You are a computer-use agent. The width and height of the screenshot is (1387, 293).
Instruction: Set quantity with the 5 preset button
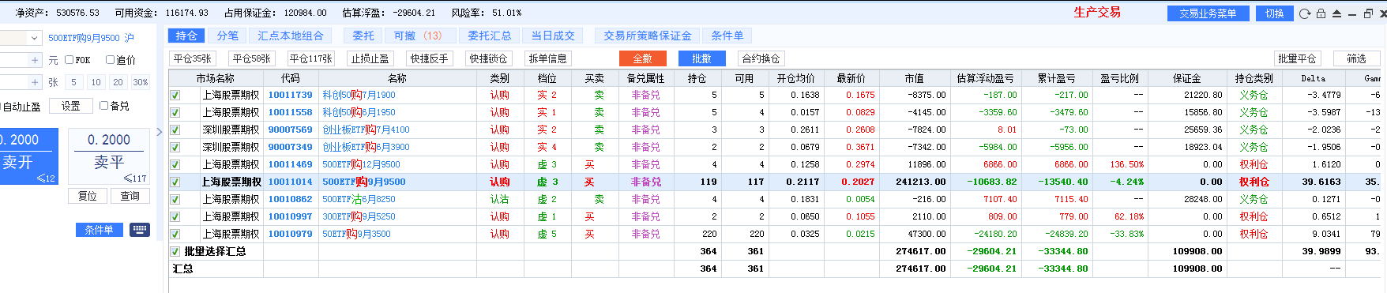73,82
